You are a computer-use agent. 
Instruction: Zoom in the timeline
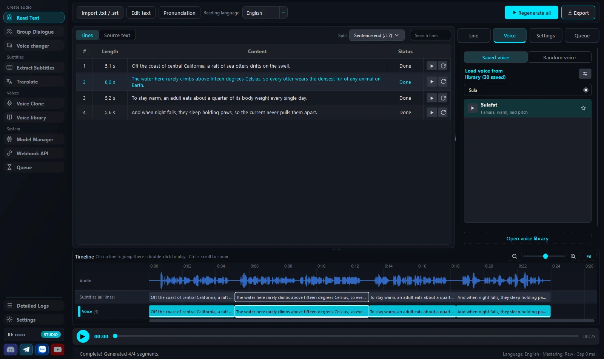(573, 256)
